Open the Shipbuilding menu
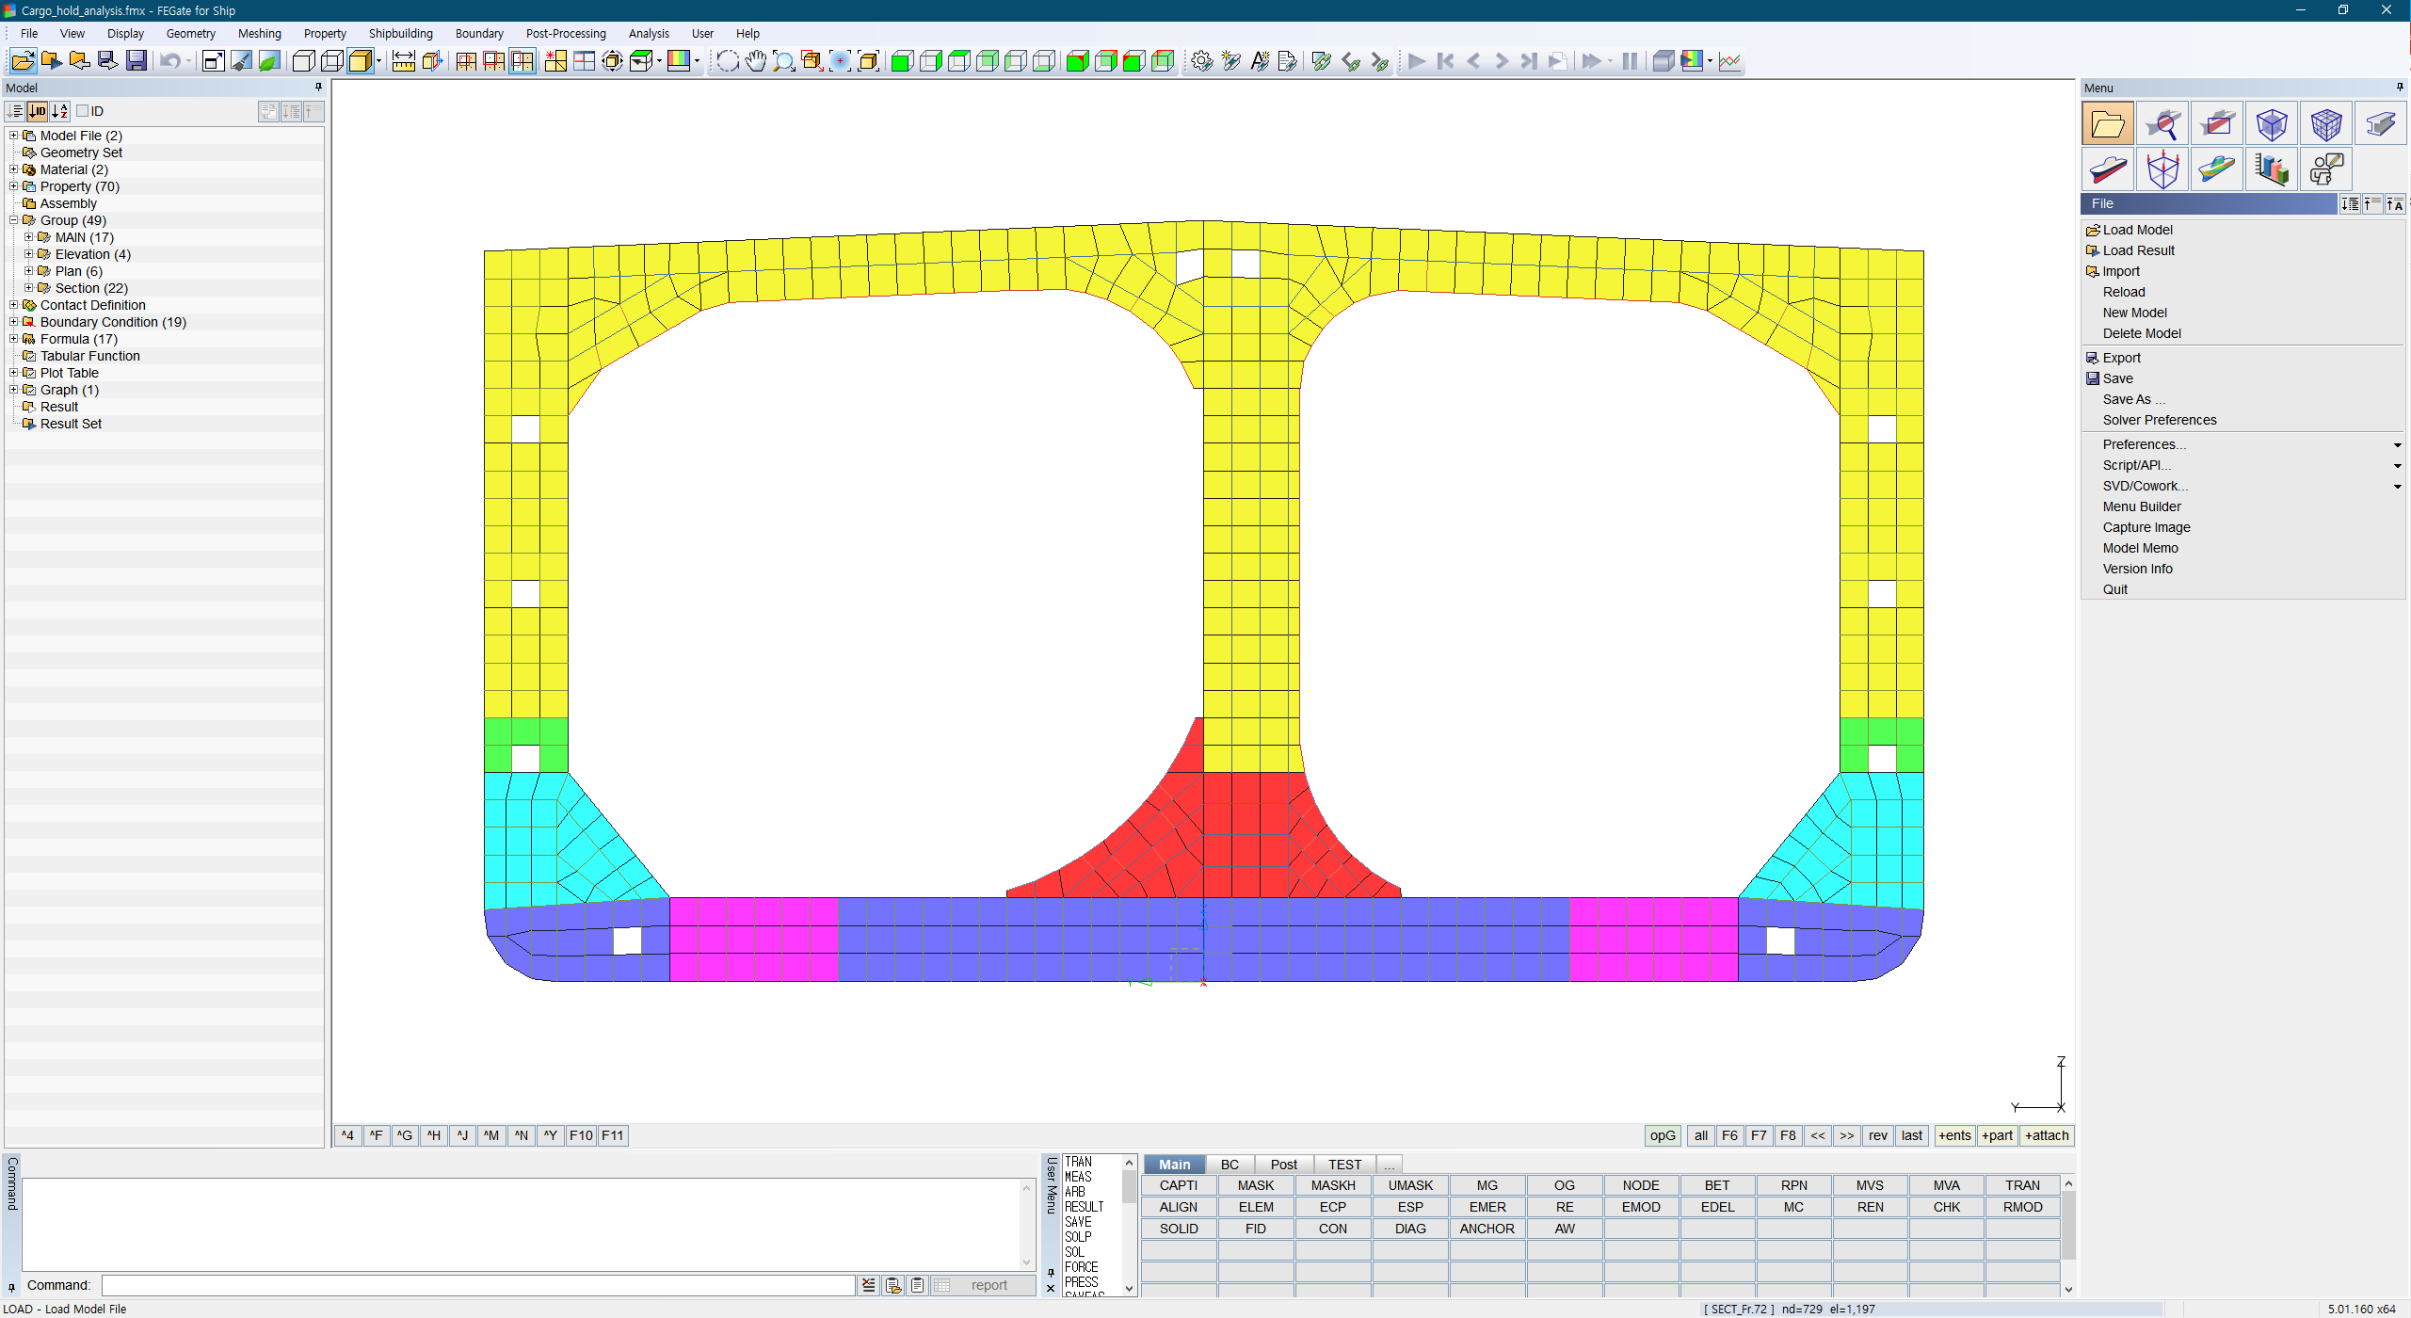Viewport: 2411px width, 1318px height. pyautogui.click(x=400, y=33)
